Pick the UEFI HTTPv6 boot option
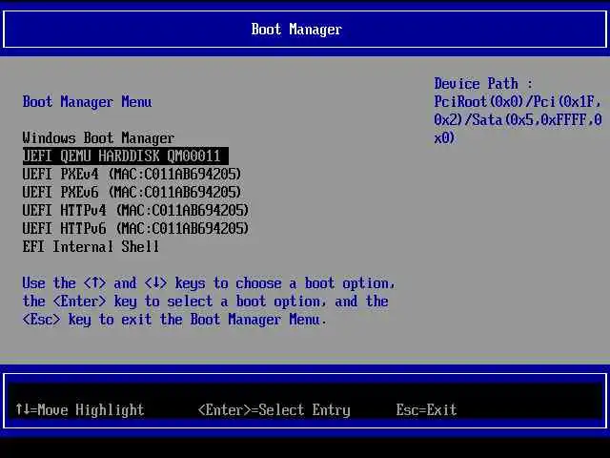610x458 pixels. click(x=135, y=228)
